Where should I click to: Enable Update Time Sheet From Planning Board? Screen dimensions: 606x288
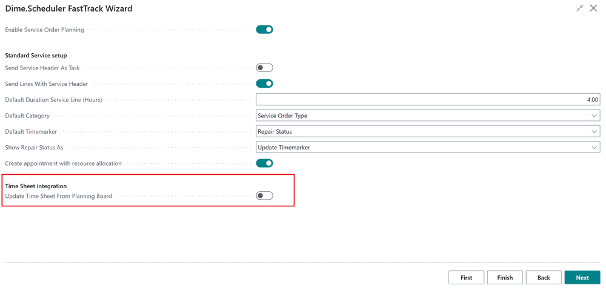pos(264,196)
